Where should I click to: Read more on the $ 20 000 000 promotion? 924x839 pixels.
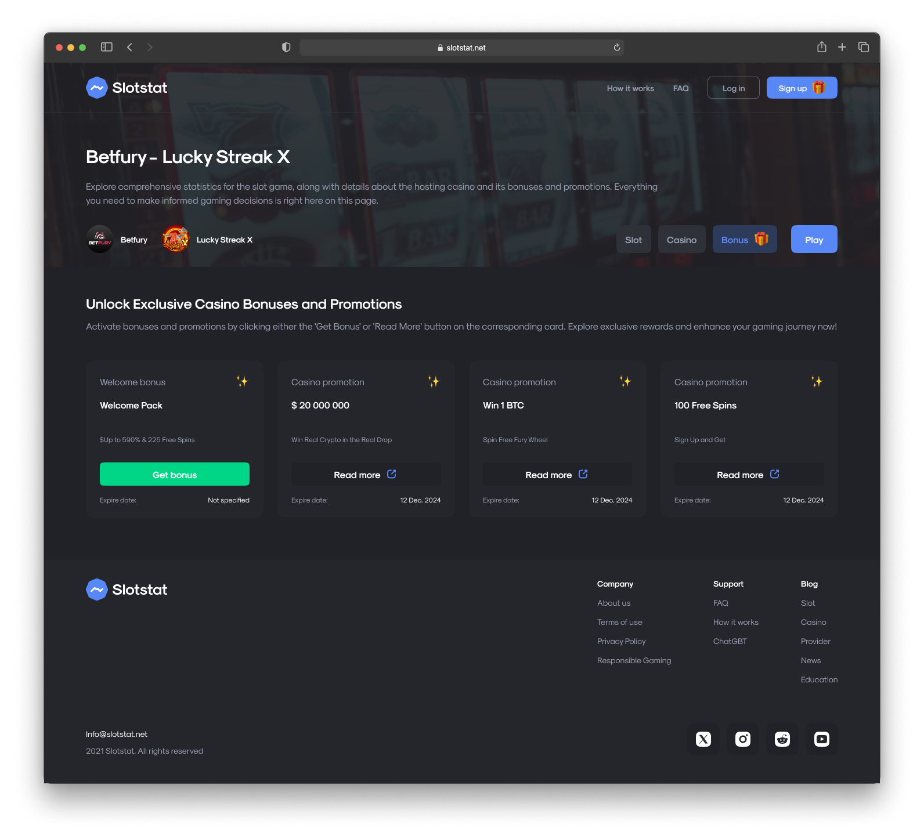(366, 474)
